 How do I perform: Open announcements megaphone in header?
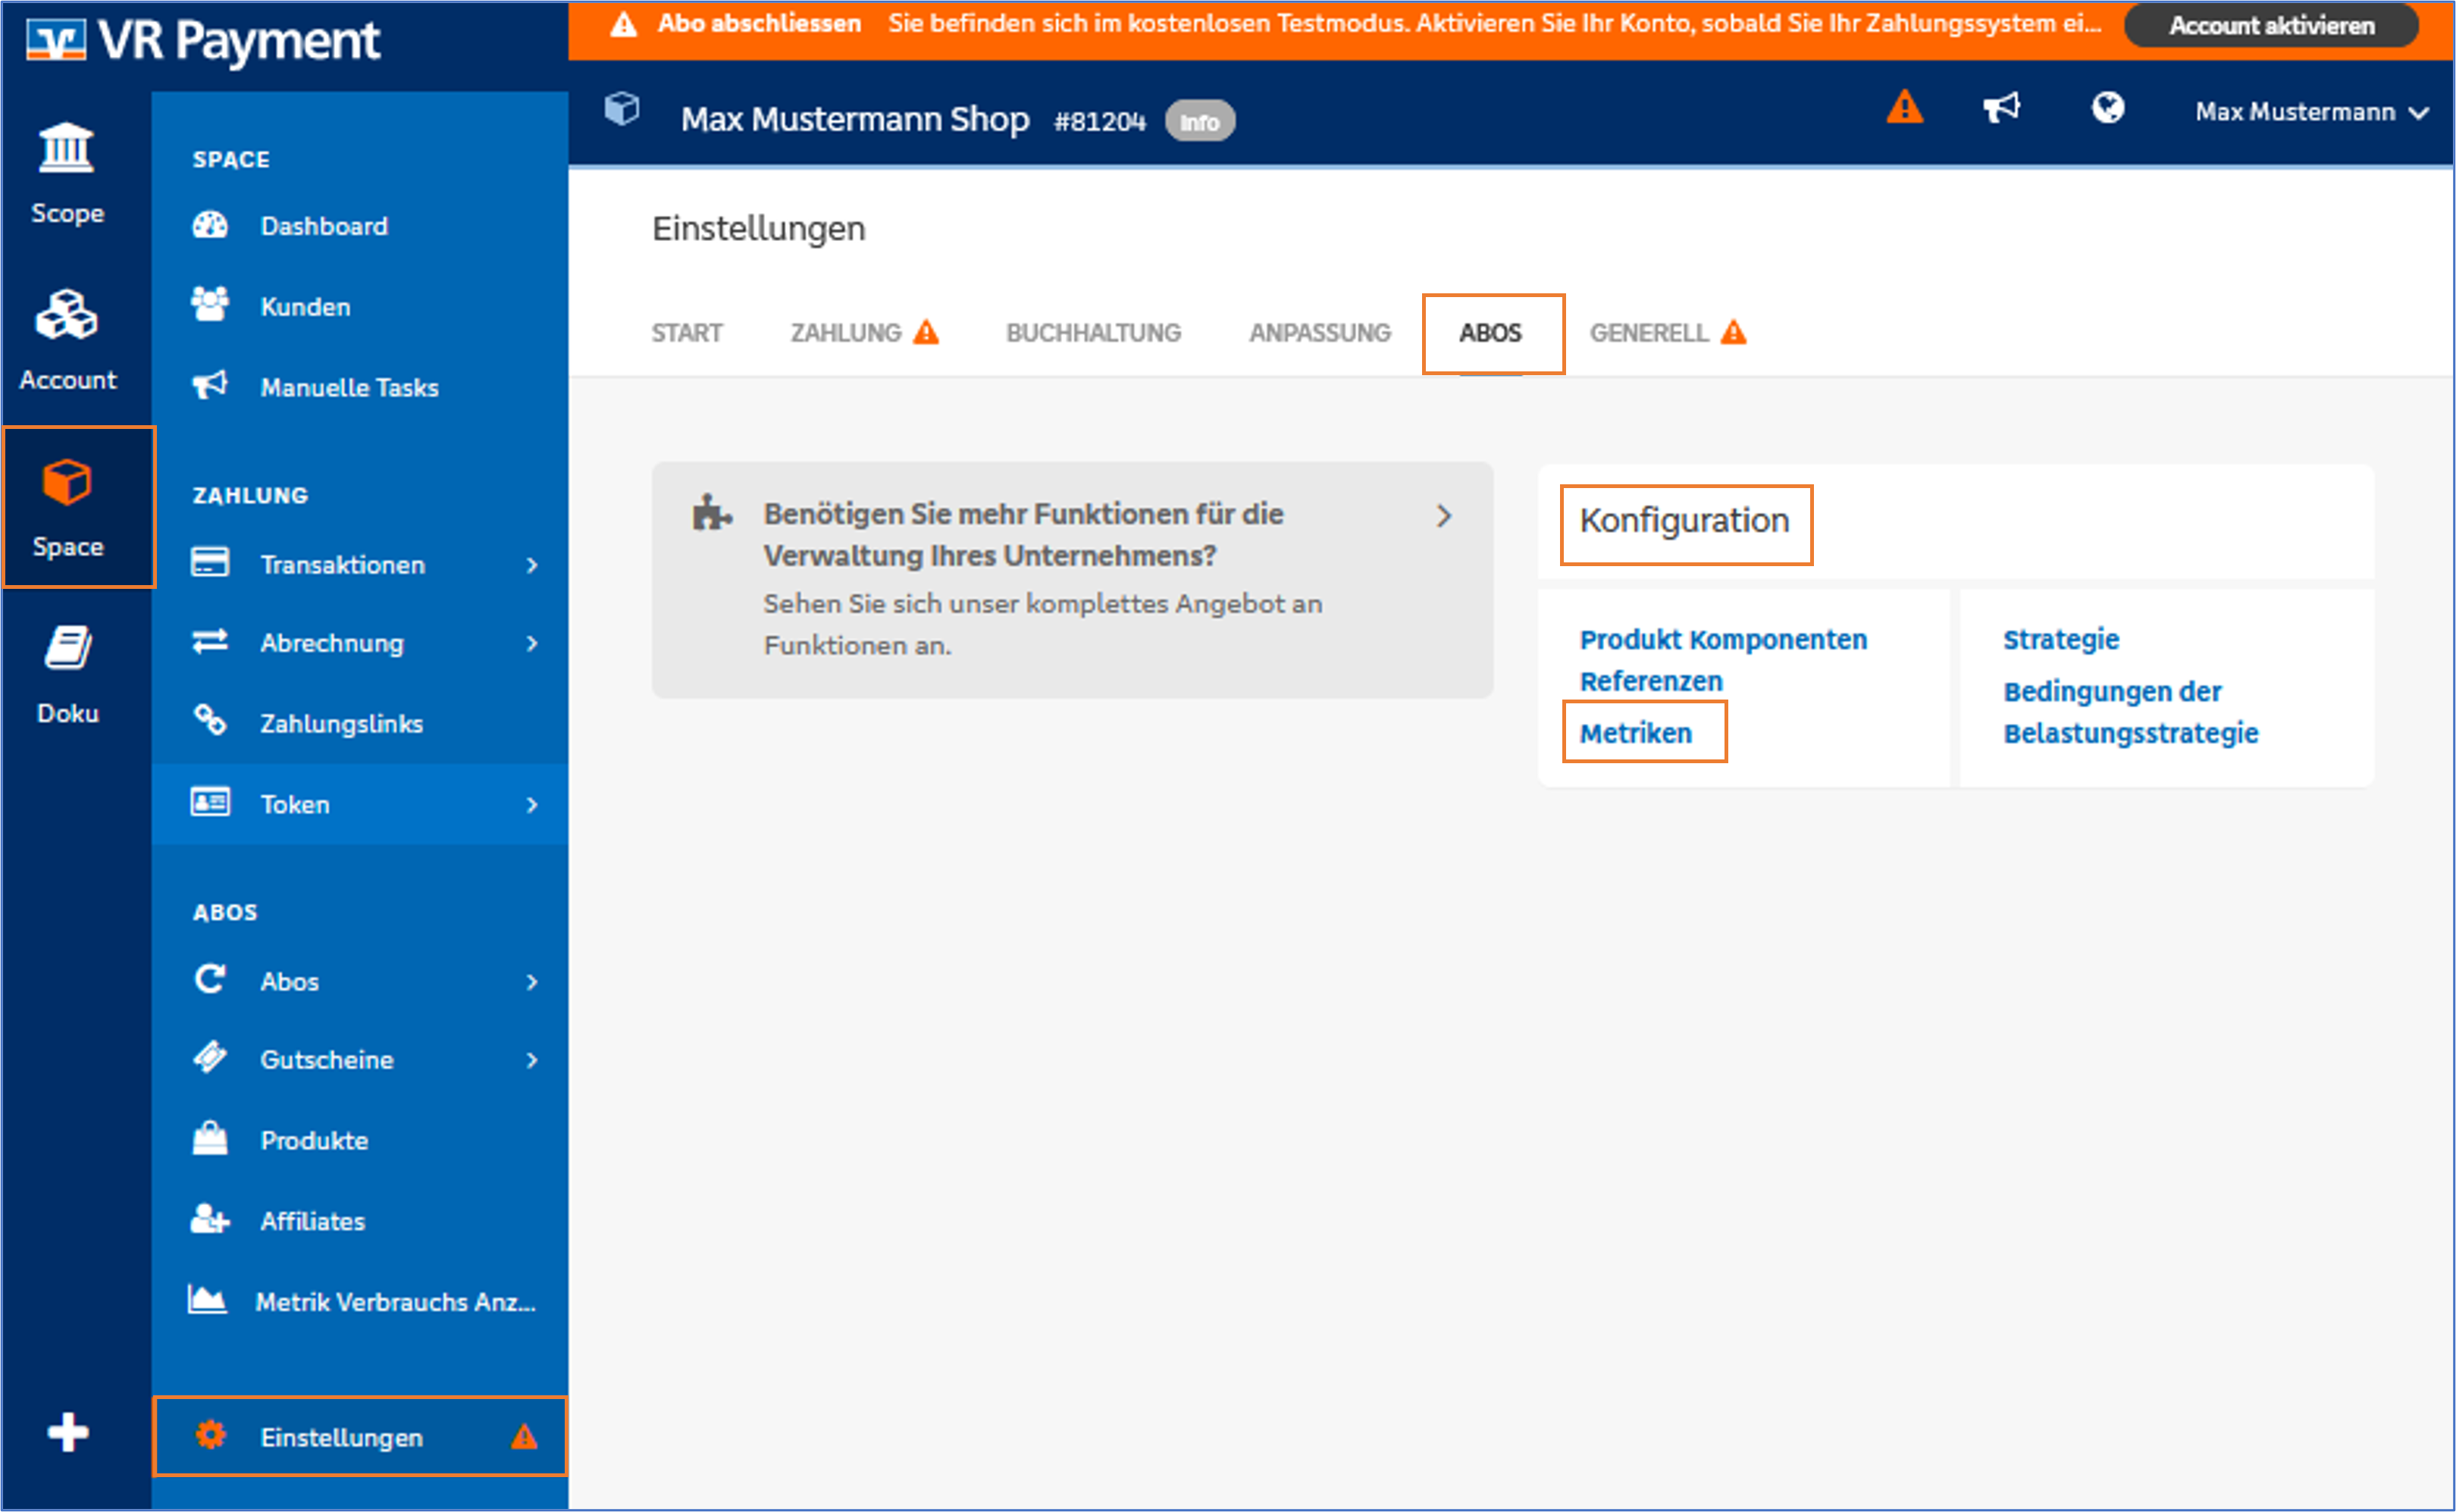[x=2001, y=107]
